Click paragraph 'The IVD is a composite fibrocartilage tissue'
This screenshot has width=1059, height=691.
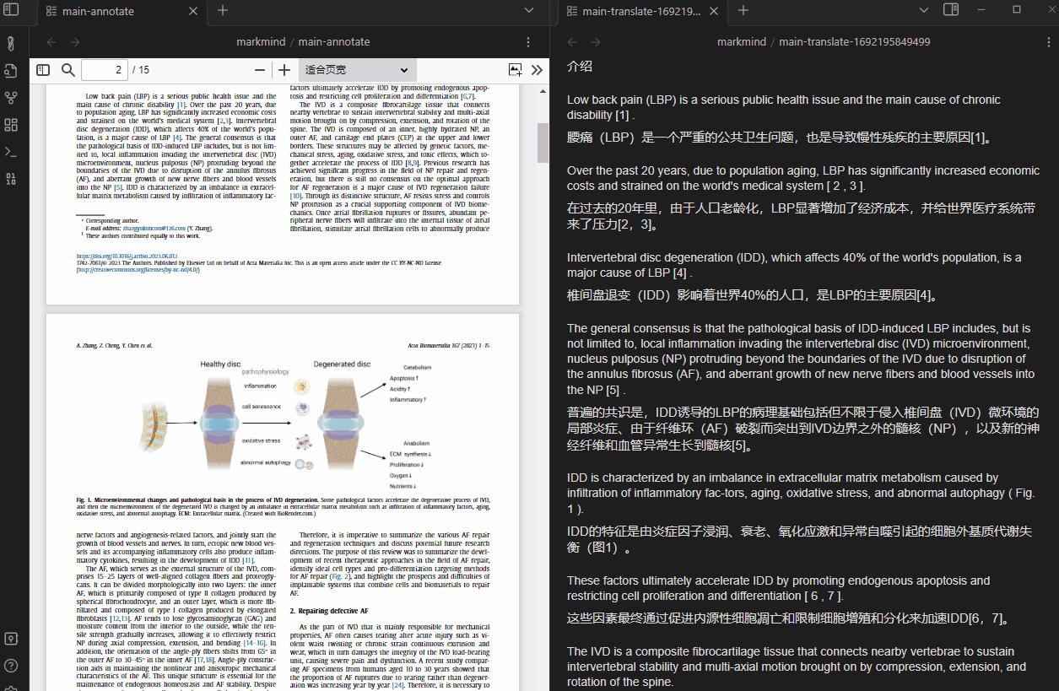coord(791,667)
